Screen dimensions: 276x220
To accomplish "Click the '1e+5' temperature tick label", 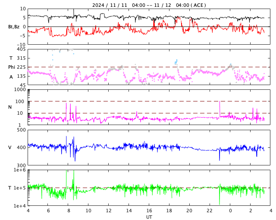I will (x=20, y=188).
